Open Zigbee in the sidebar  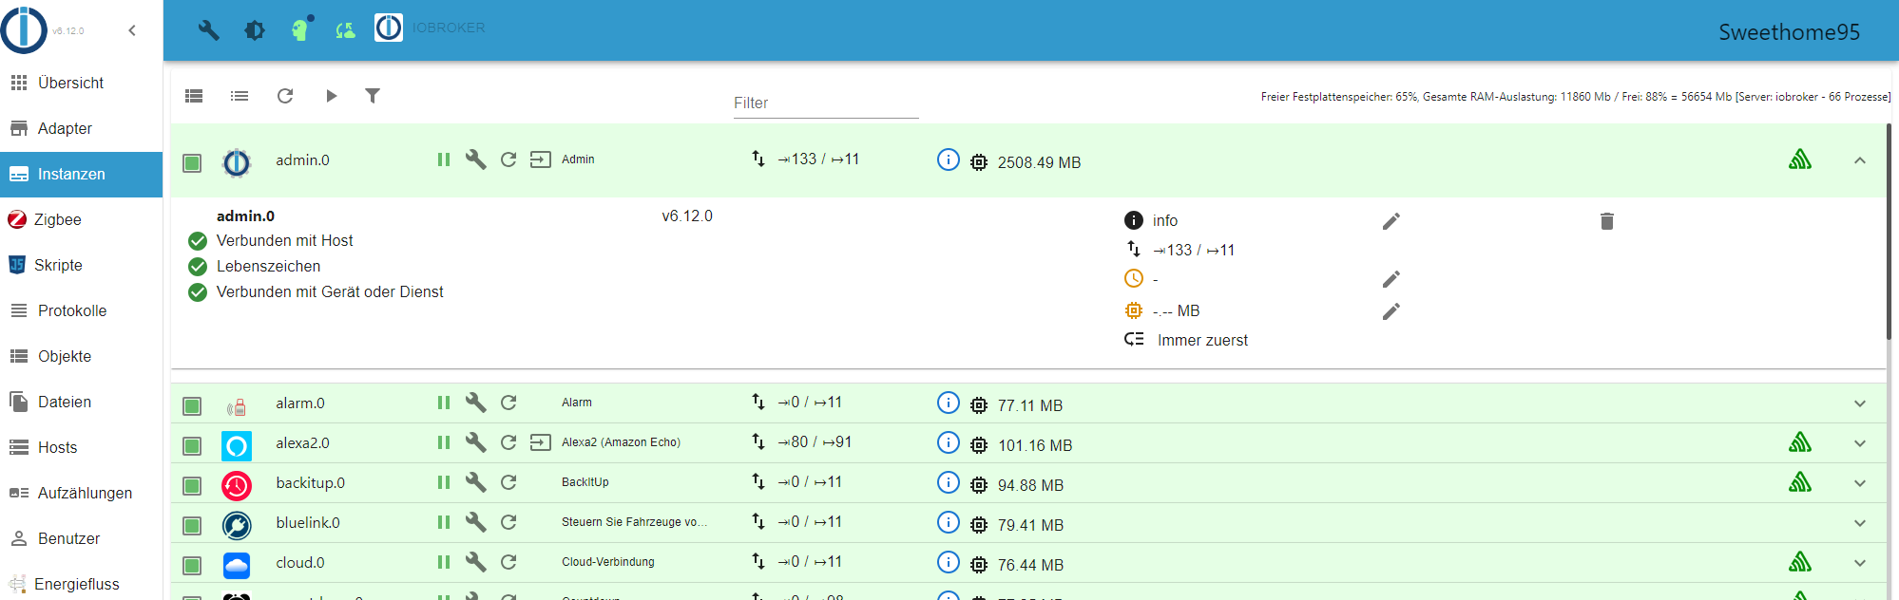click(81, 220)
